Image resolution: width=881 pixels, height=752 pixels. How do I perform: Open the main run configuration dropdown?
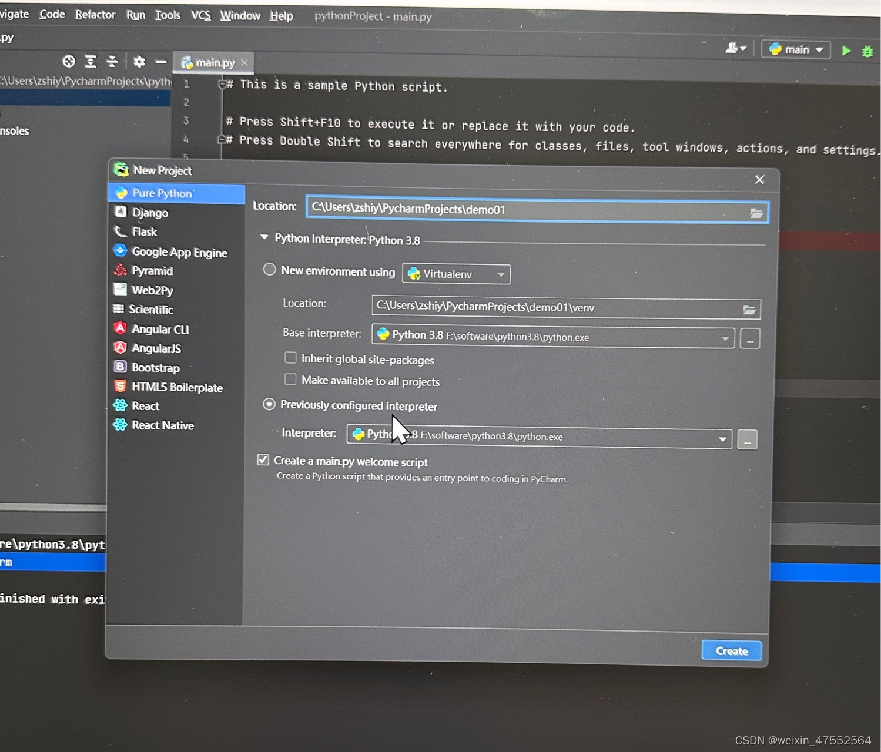pos(796,50)
